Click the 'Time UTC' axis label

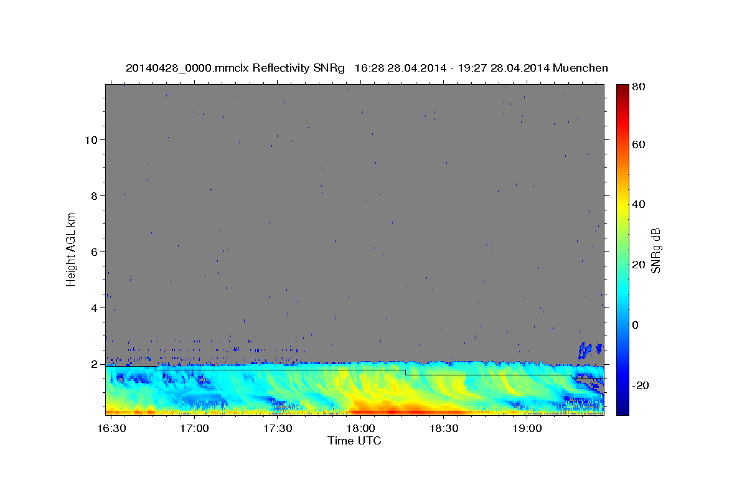coord(354,441)
